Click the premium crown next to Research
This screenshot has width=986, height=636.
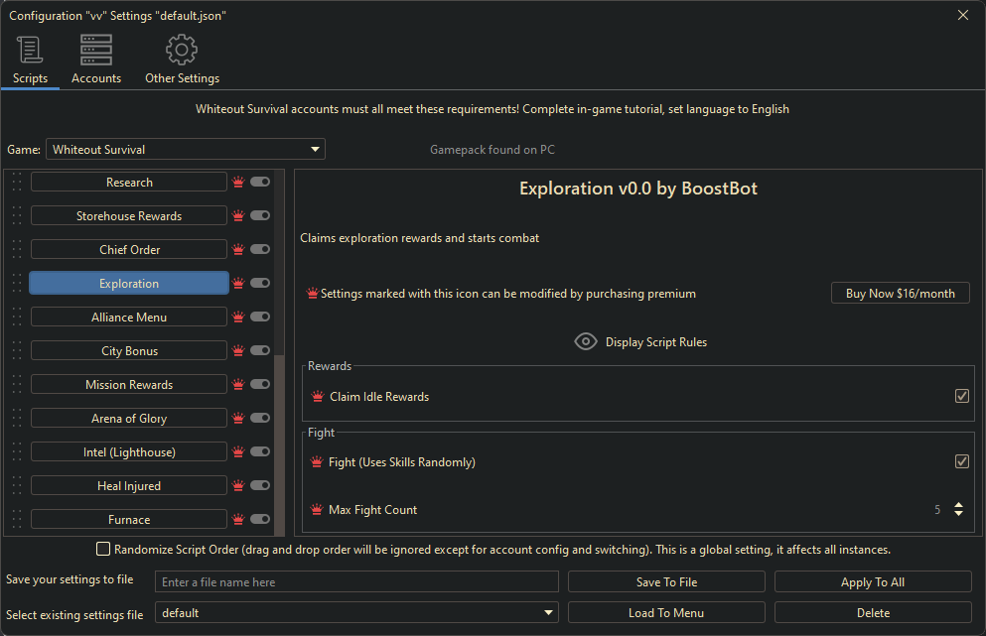click(238, 183)
